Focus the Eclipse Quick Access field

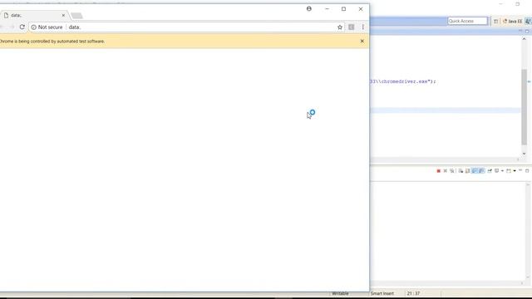[x=467, y=21]
